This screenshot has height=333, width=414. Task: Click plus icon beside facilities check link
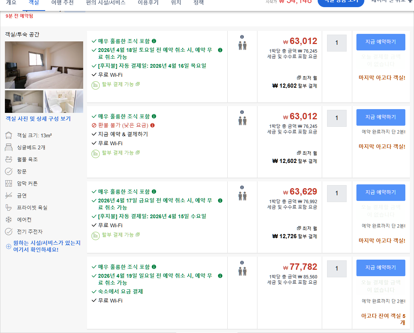9,246
